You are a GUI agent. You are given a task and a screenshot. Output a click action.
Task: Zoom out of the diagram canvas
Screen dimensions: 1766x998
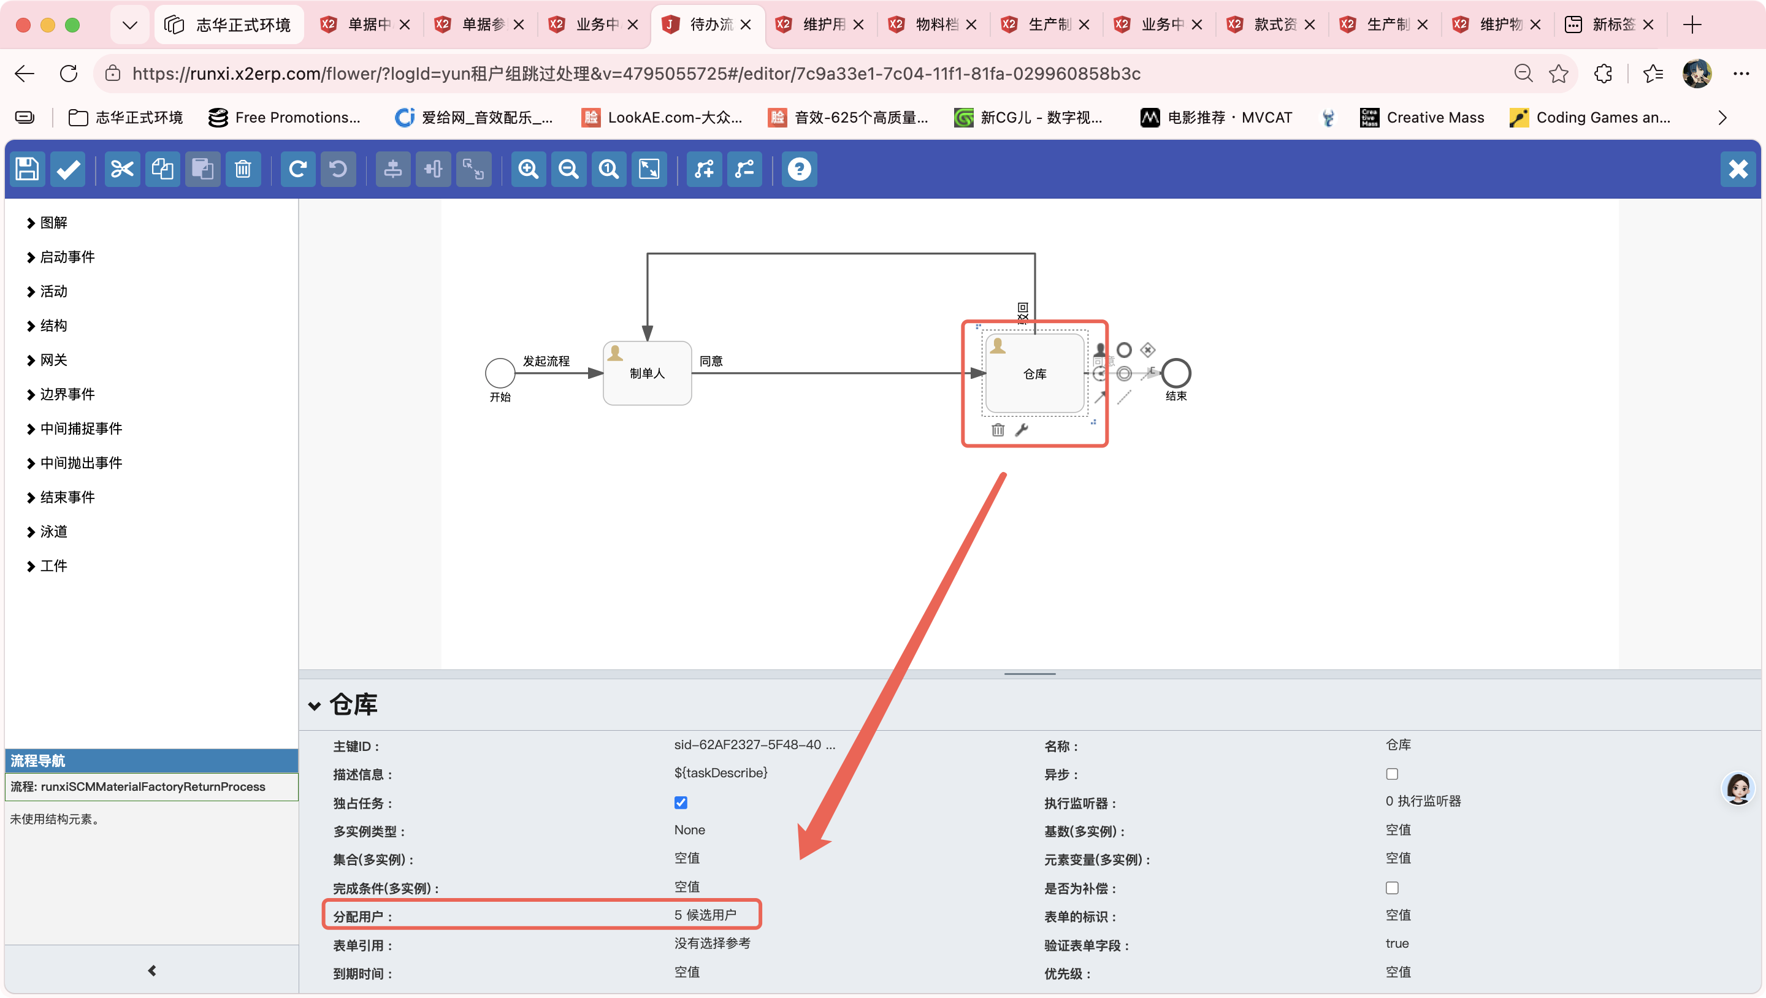[x=568, y=169]
